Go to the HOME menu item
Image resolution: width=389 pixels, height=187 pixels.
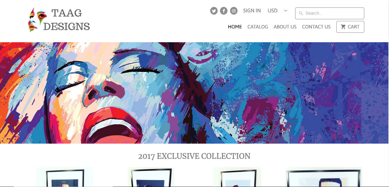pyautogui.click(x=235, y=27)
